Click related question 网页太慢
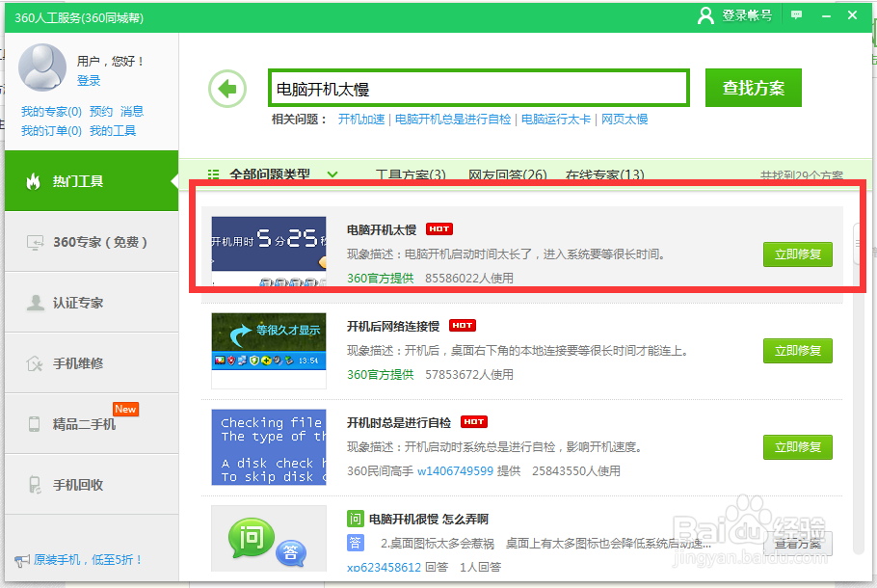 tap(625, 120)
